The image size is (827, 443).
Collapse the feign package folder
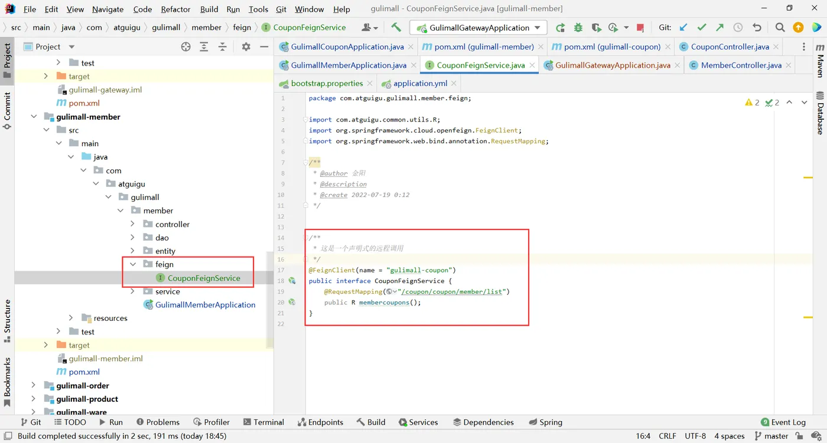coord(132,264)
